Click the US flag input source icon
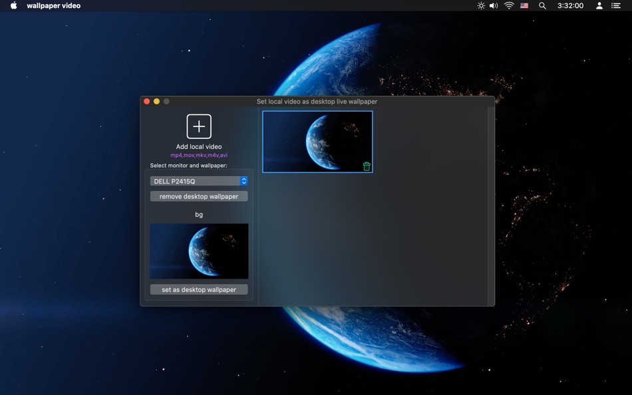The image size is (632, 395). pos(524,5)
